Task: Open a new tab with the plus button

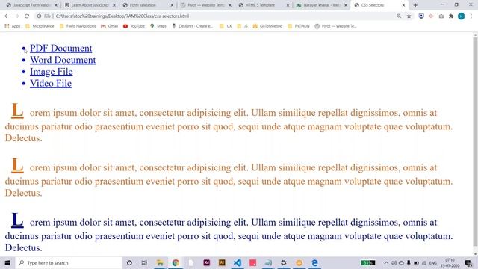Action: tap(415, 5)
